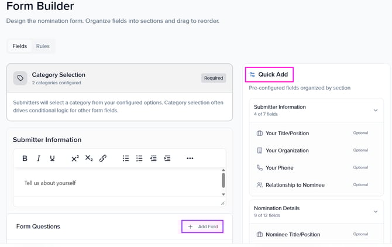Click the Add Field button
Image resolution: width=392 pixels, height=247 pixels.
point(202,227)
